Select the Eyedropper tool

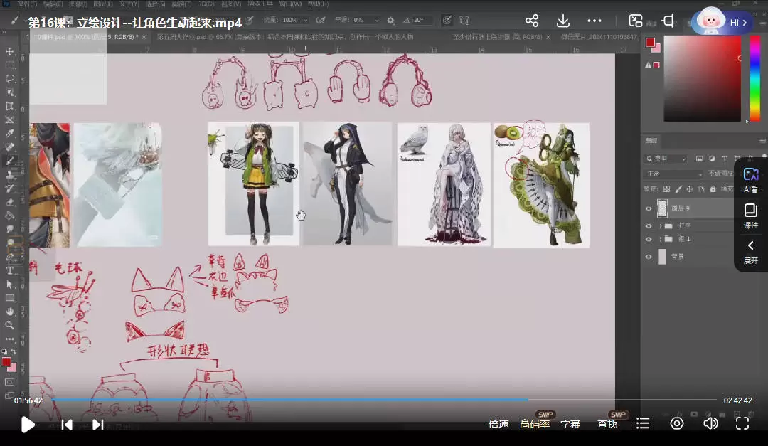[x=9, y=133]
